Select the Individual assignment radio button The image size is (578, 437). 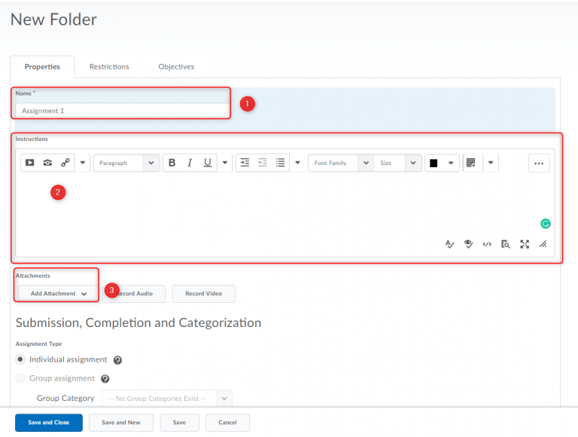tap(20, 359)
